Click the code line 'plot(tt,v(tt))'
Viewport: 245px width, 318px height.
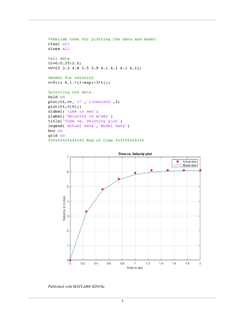[65, 107]
